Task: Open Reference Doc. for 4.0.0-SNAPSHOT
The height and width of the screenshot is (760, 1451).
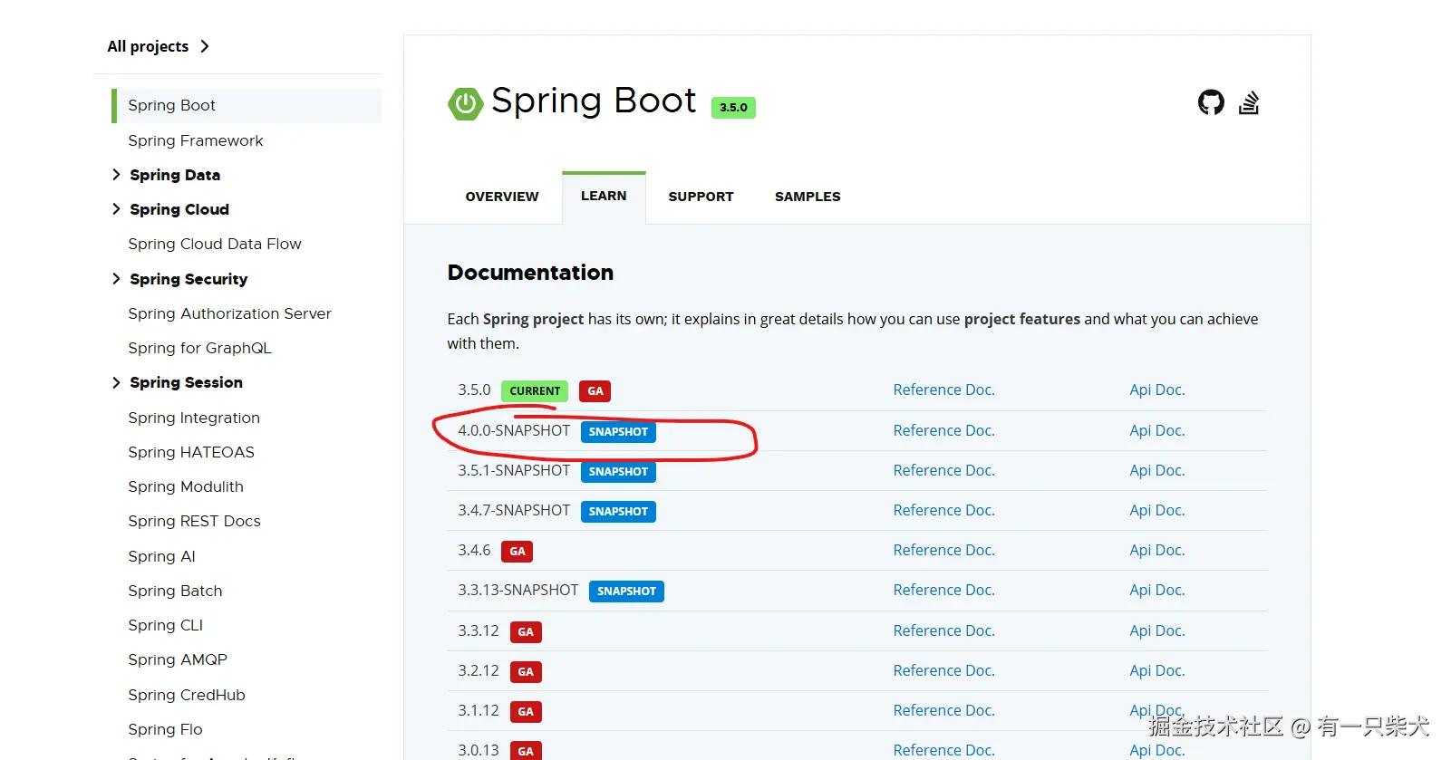Action: coord(943,430)
